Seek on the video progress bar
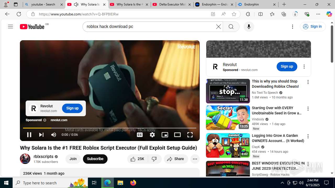The width and height of the screenshot is (335, 188). point(110,128)
